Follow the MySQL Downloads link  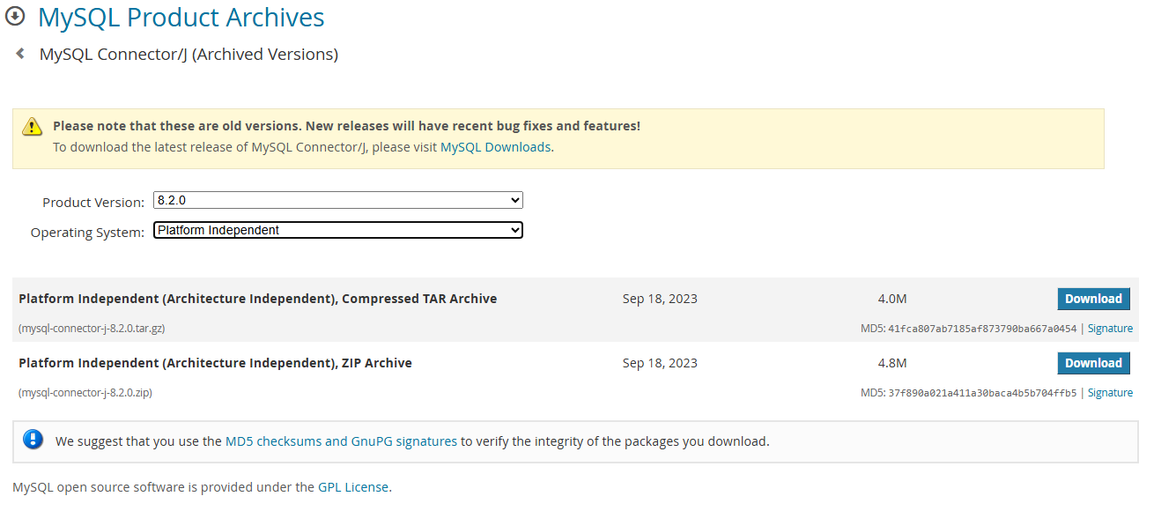(495, 147)
